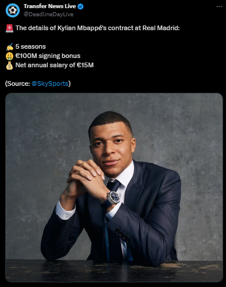The width and height of the screenshot is (226, 287).
Task: Click the clasped hands in the photo
Action: 86,177
